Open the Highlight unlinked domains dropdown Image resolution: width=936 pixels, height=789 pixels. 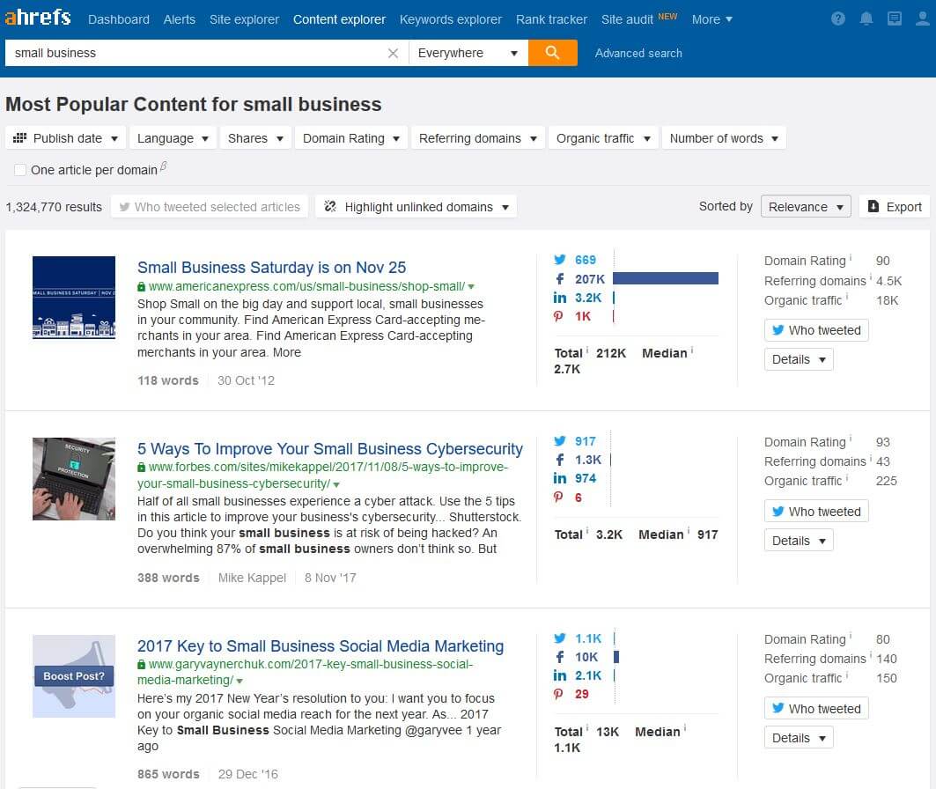pyautogui.click(x=416, y=207)
